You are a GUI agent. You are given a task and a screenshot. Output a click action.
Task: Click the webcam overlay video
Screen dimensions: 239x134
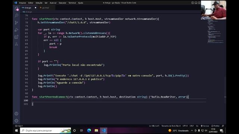pyautogui.click(x=213, y=10)
